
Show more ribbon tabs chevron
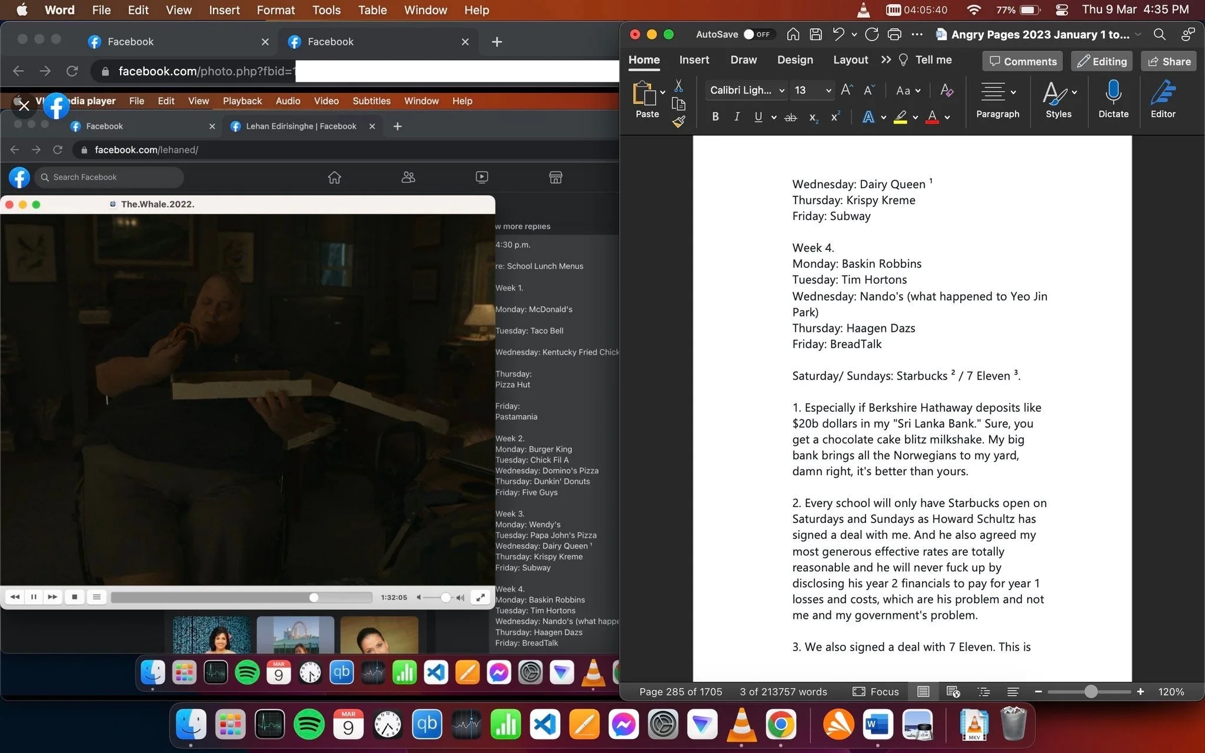(x=886, y=59)
